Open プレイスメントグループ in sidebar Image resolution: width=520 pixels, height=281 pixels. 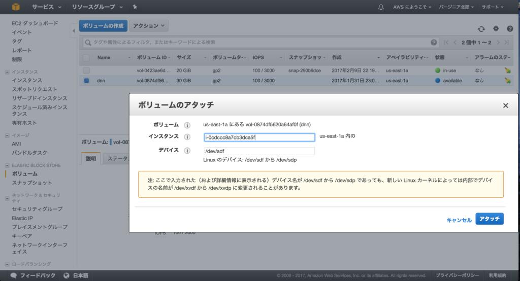[x=40, y=227]
